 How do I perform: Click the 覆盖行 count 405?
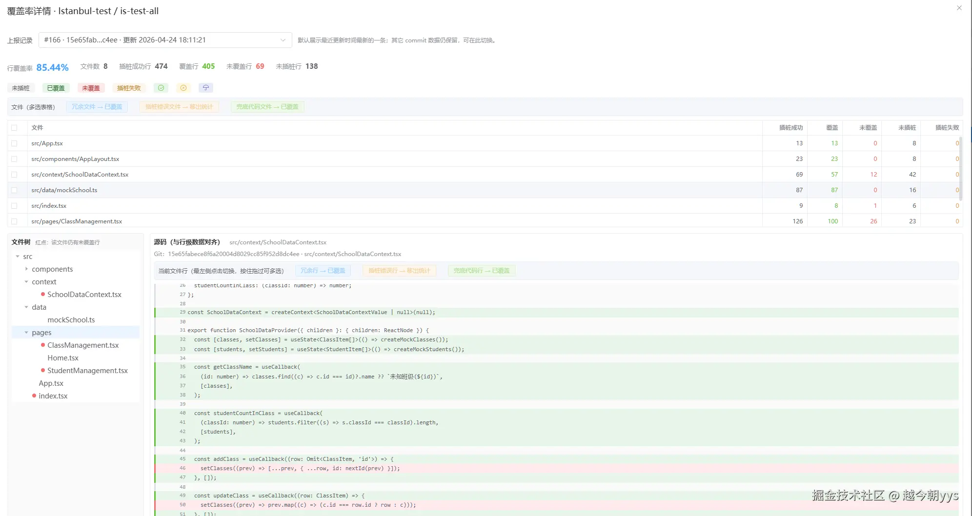(208, 66)
